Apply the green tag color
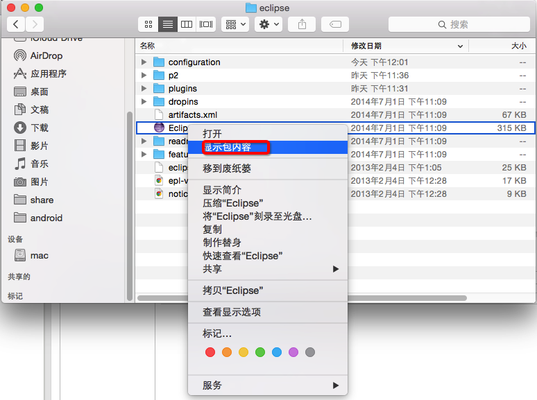The width and height of the screenshot is (537, 400). [260, 352]
